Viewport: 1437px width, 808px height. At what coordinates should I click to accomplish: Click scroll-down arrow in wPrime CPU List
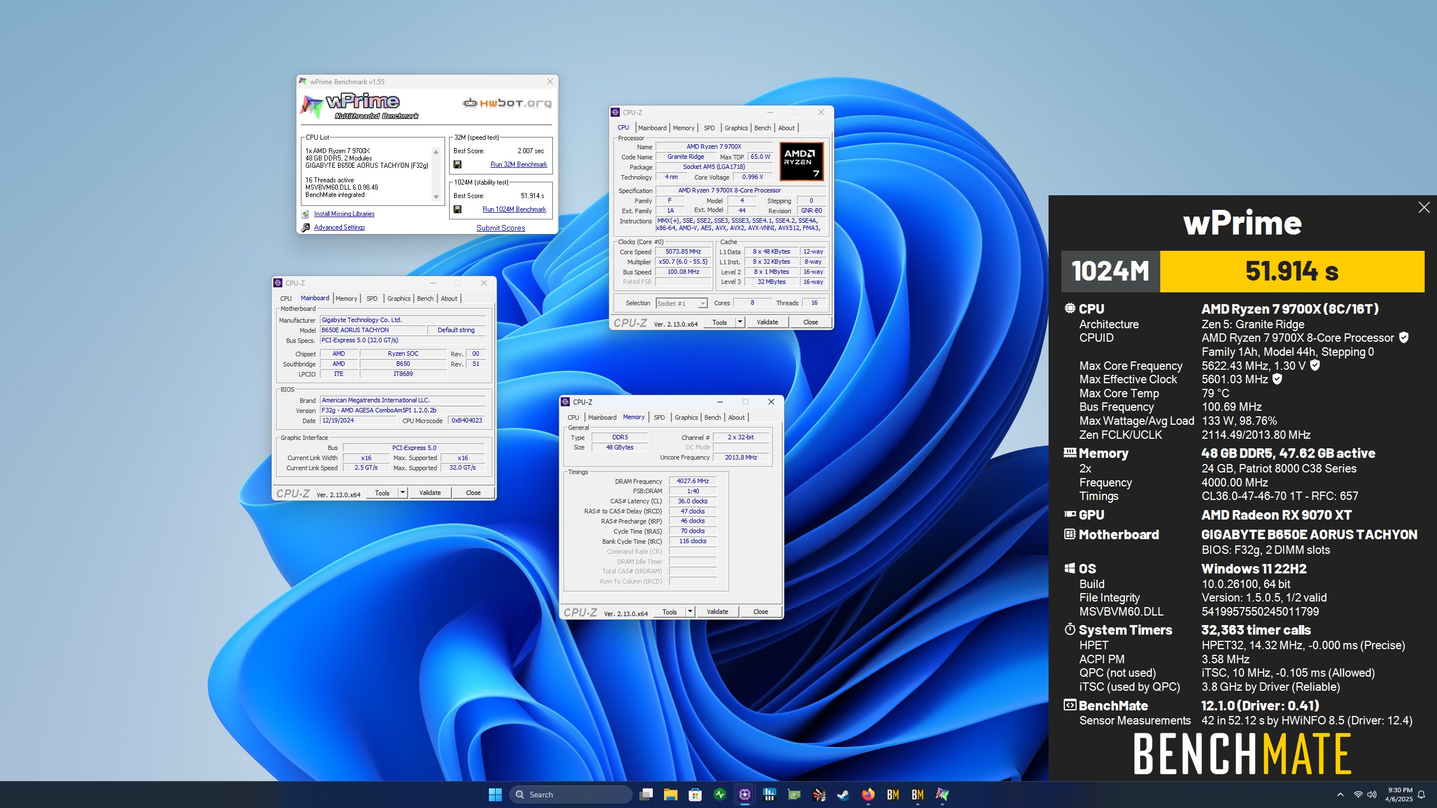436,197
